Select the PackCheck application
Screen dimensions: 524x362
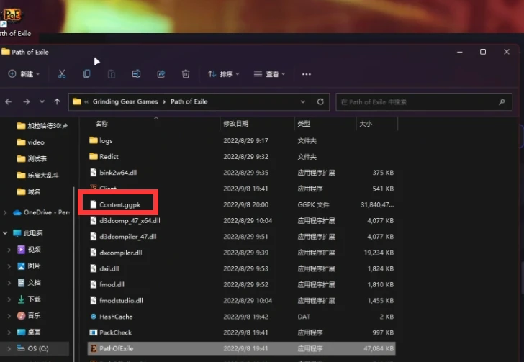(x=243, y=332)
